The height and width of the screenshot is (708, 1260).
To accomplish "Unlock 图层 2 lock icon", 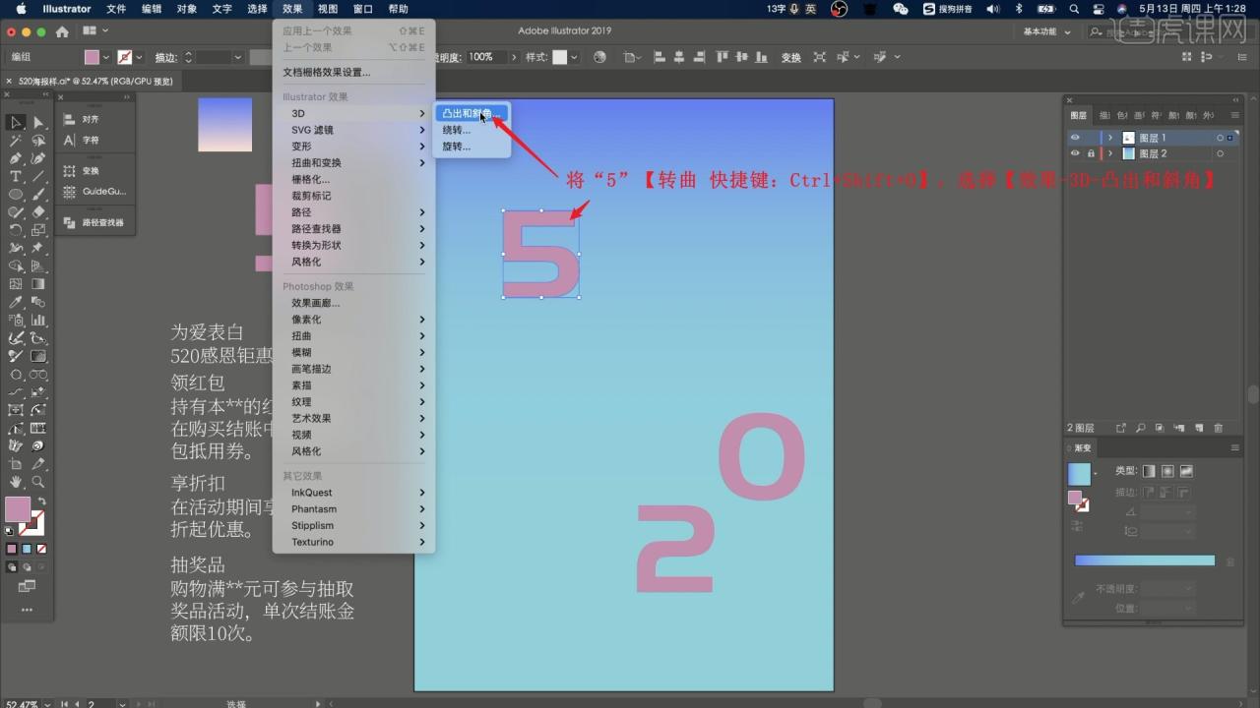I will tap(1090, 153).
